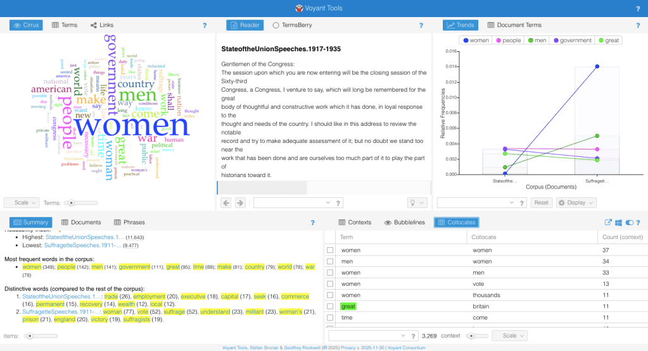Switch to the TermsBerry tab
The image size is (648, 351).
pos(292,25)
